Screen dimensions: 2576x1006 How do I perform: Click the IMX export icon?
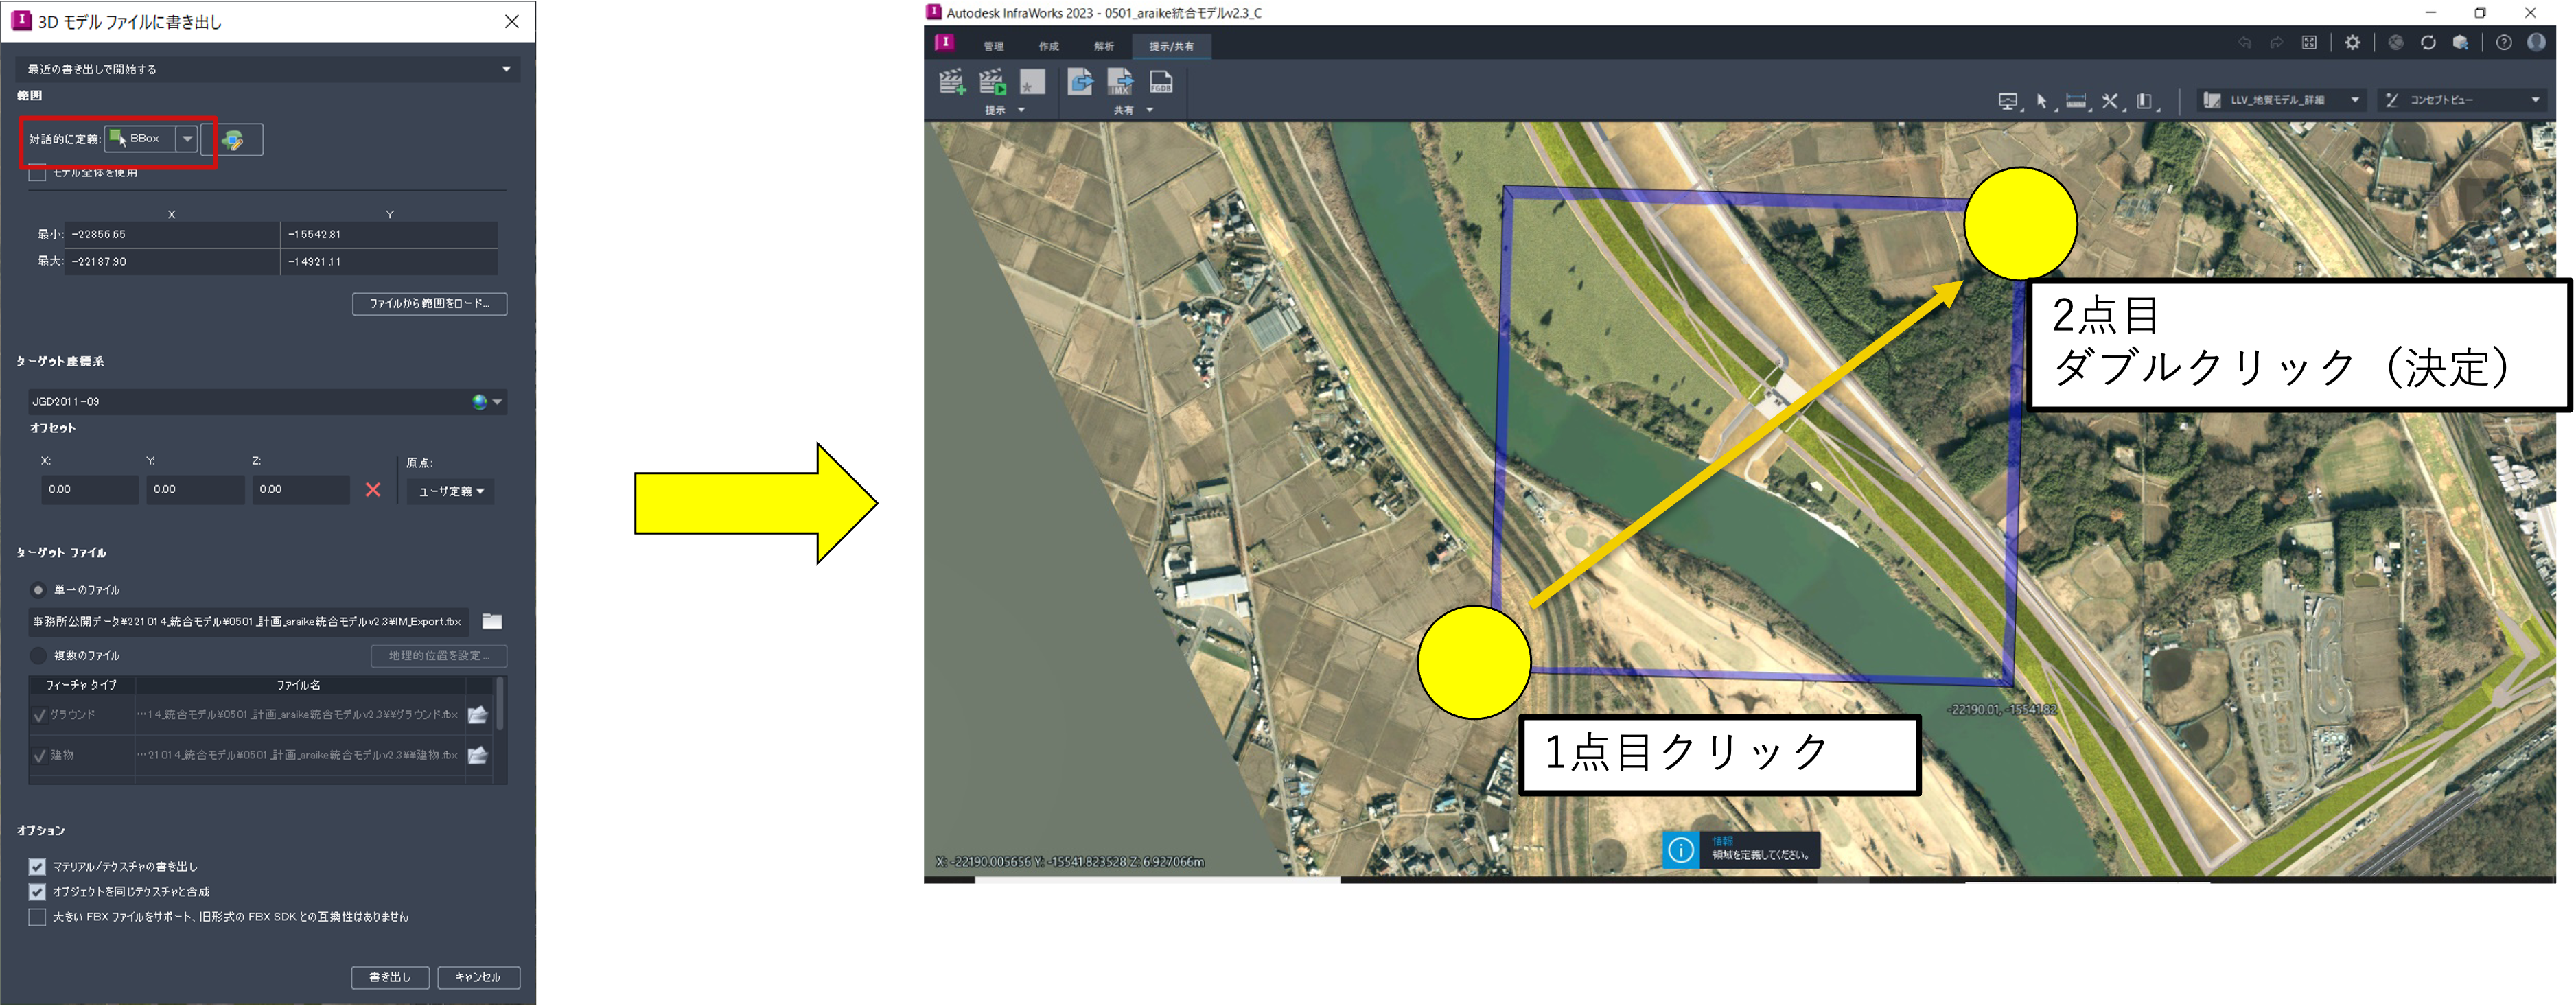point(1120,82)
